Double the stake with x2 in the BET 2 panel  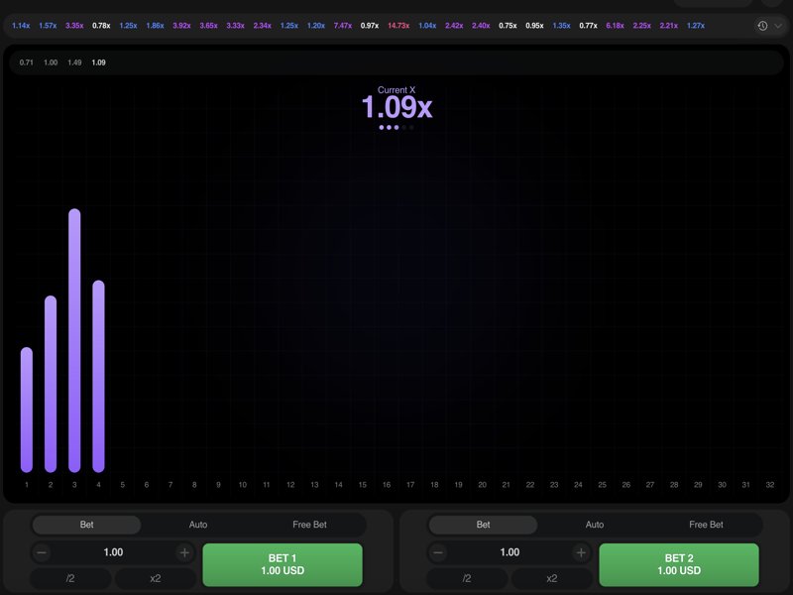pyautogui.click(x=552, y=578)
